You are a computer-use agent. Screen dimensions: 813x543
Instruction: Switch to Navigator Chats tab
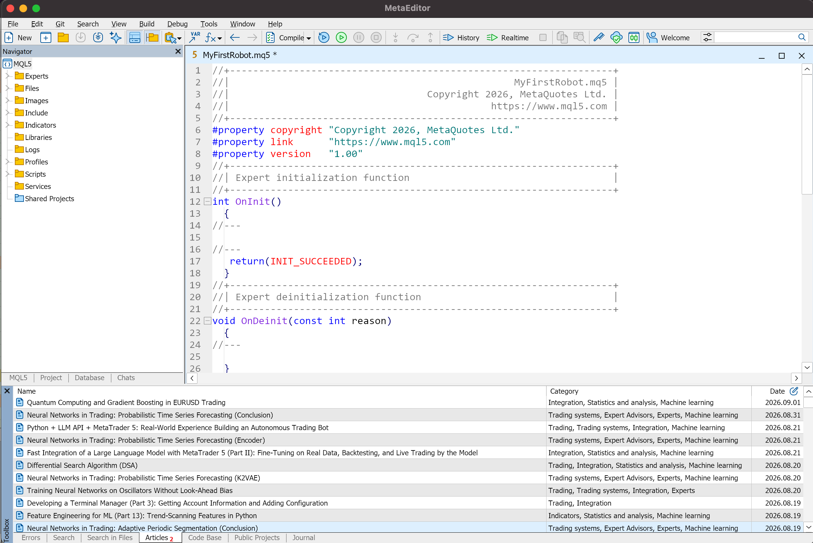126,378
